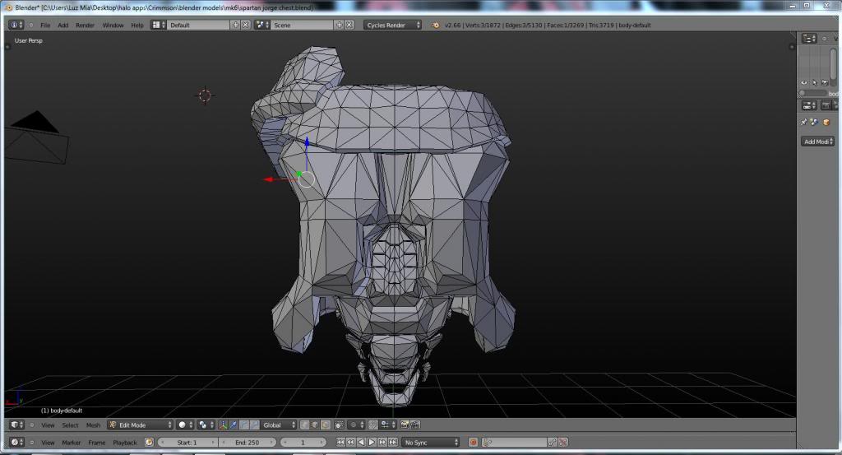Open the pivot point dropdown
Screen dimensions: 842x455
[x=206, y=425]
